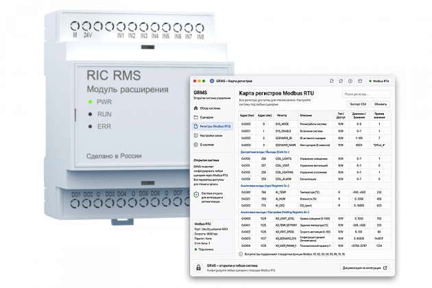Click the lock icon in footer bar
432x288 pixels.
pyautogui.click(x=198, y=267)
